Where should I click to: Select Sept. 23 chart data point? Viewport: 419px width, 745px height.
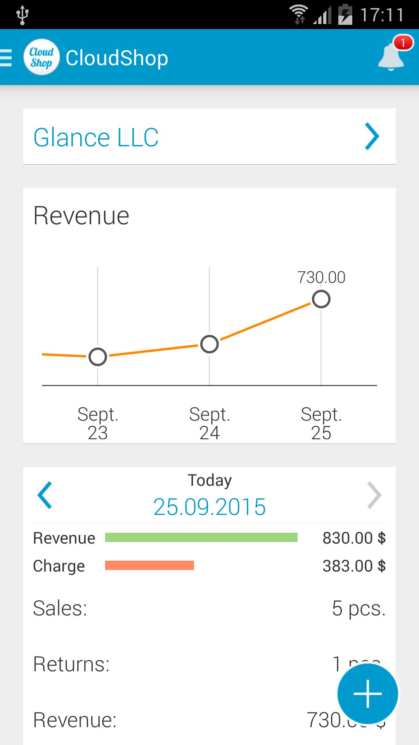coord(98,357)
